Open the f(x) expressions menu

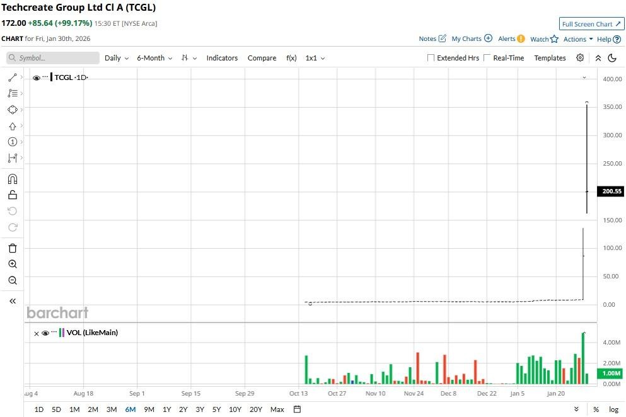point(291,58)
